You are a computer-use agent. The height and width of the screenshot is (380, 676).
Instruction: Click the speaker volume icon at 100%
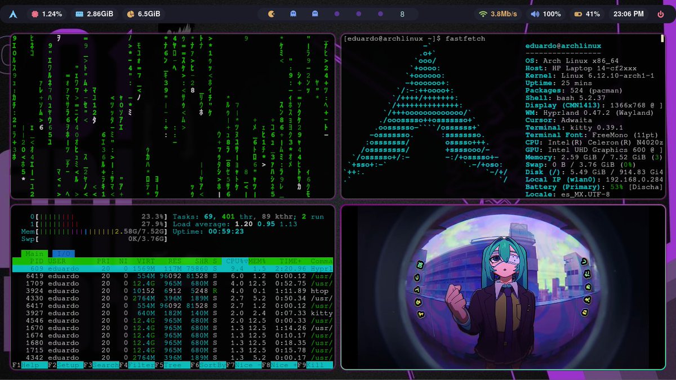point(535,14)
